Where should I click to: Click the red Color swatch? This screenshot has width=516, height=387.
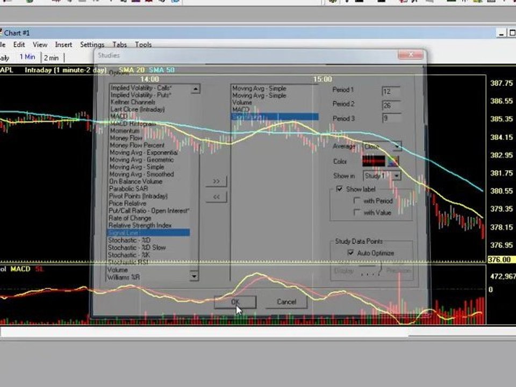[374, 161]
